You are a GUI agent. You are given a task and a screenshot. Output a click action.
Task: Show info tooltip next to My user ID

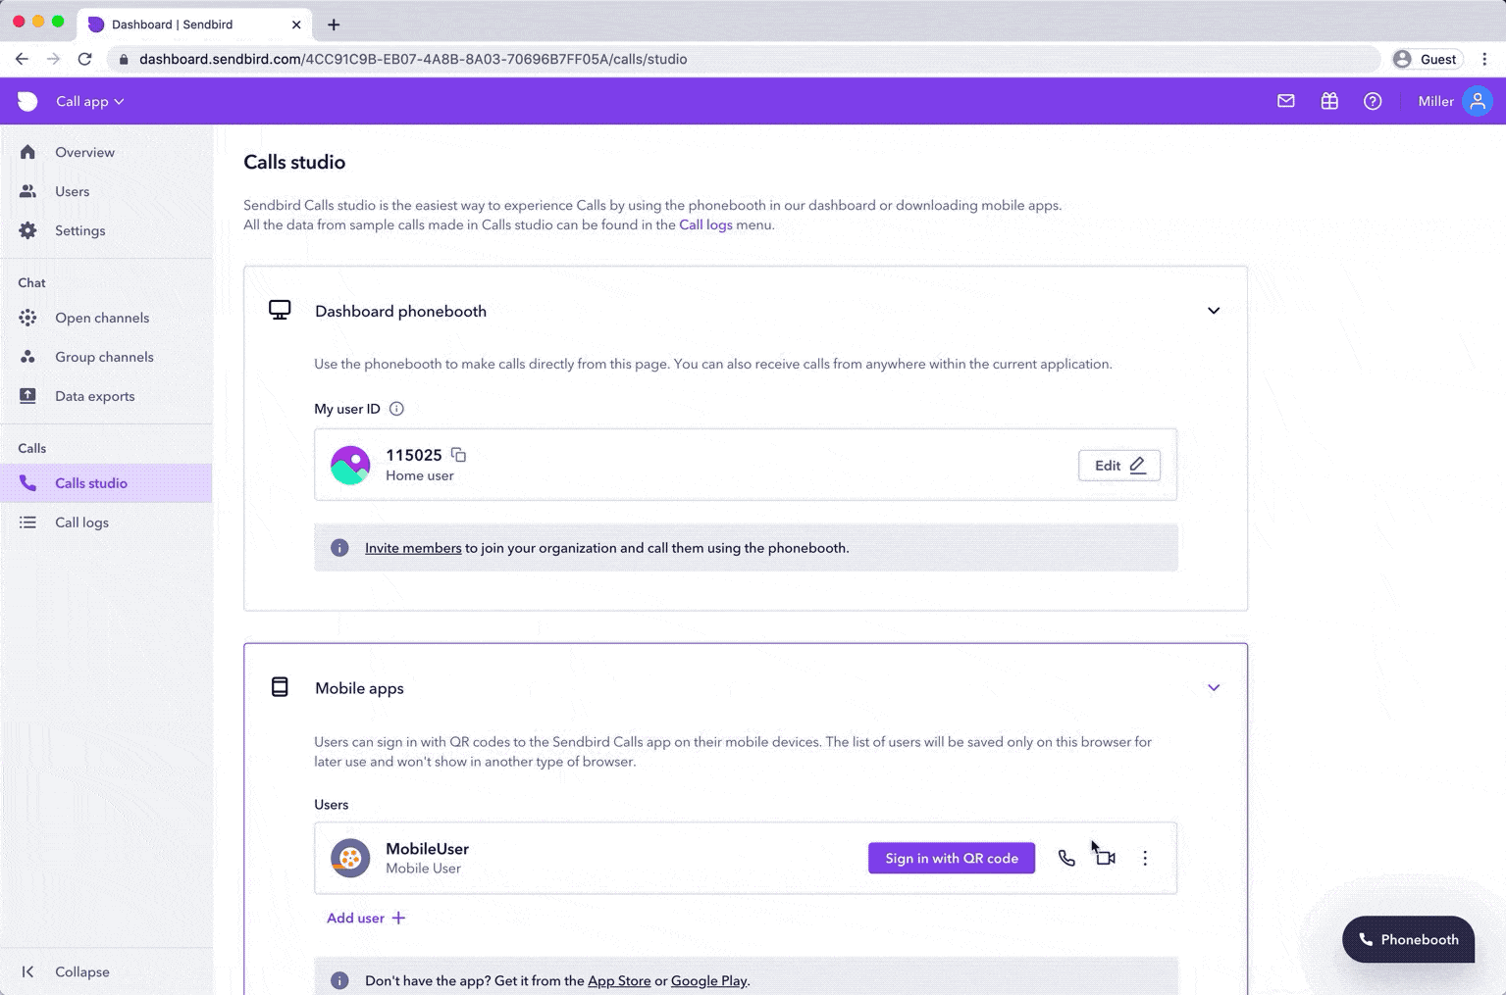click(396, 409)
